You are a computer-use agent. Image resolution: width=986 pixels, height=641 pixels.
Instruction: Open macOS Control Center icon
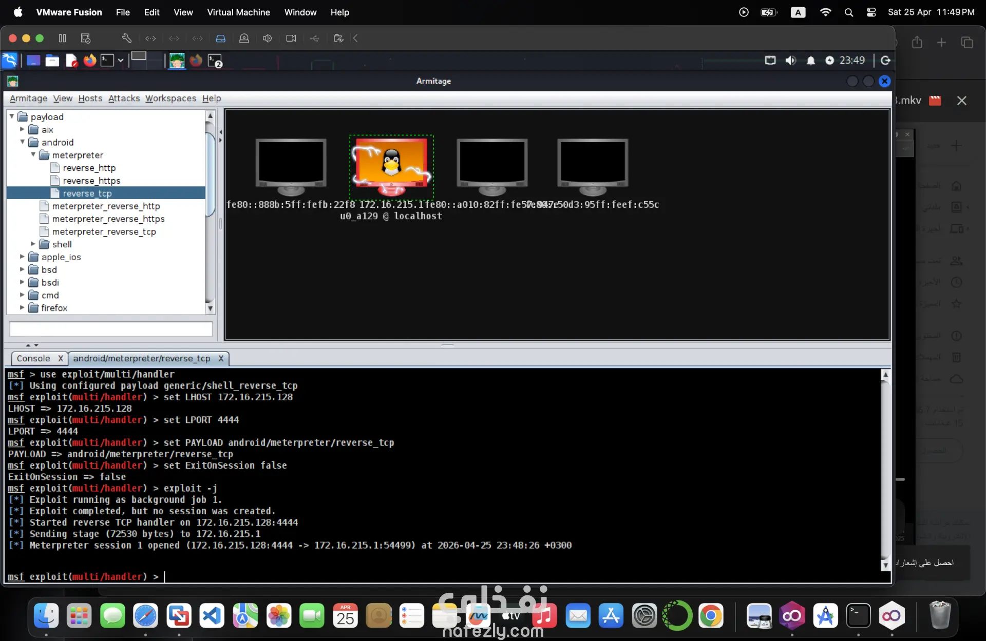point(871,12)
